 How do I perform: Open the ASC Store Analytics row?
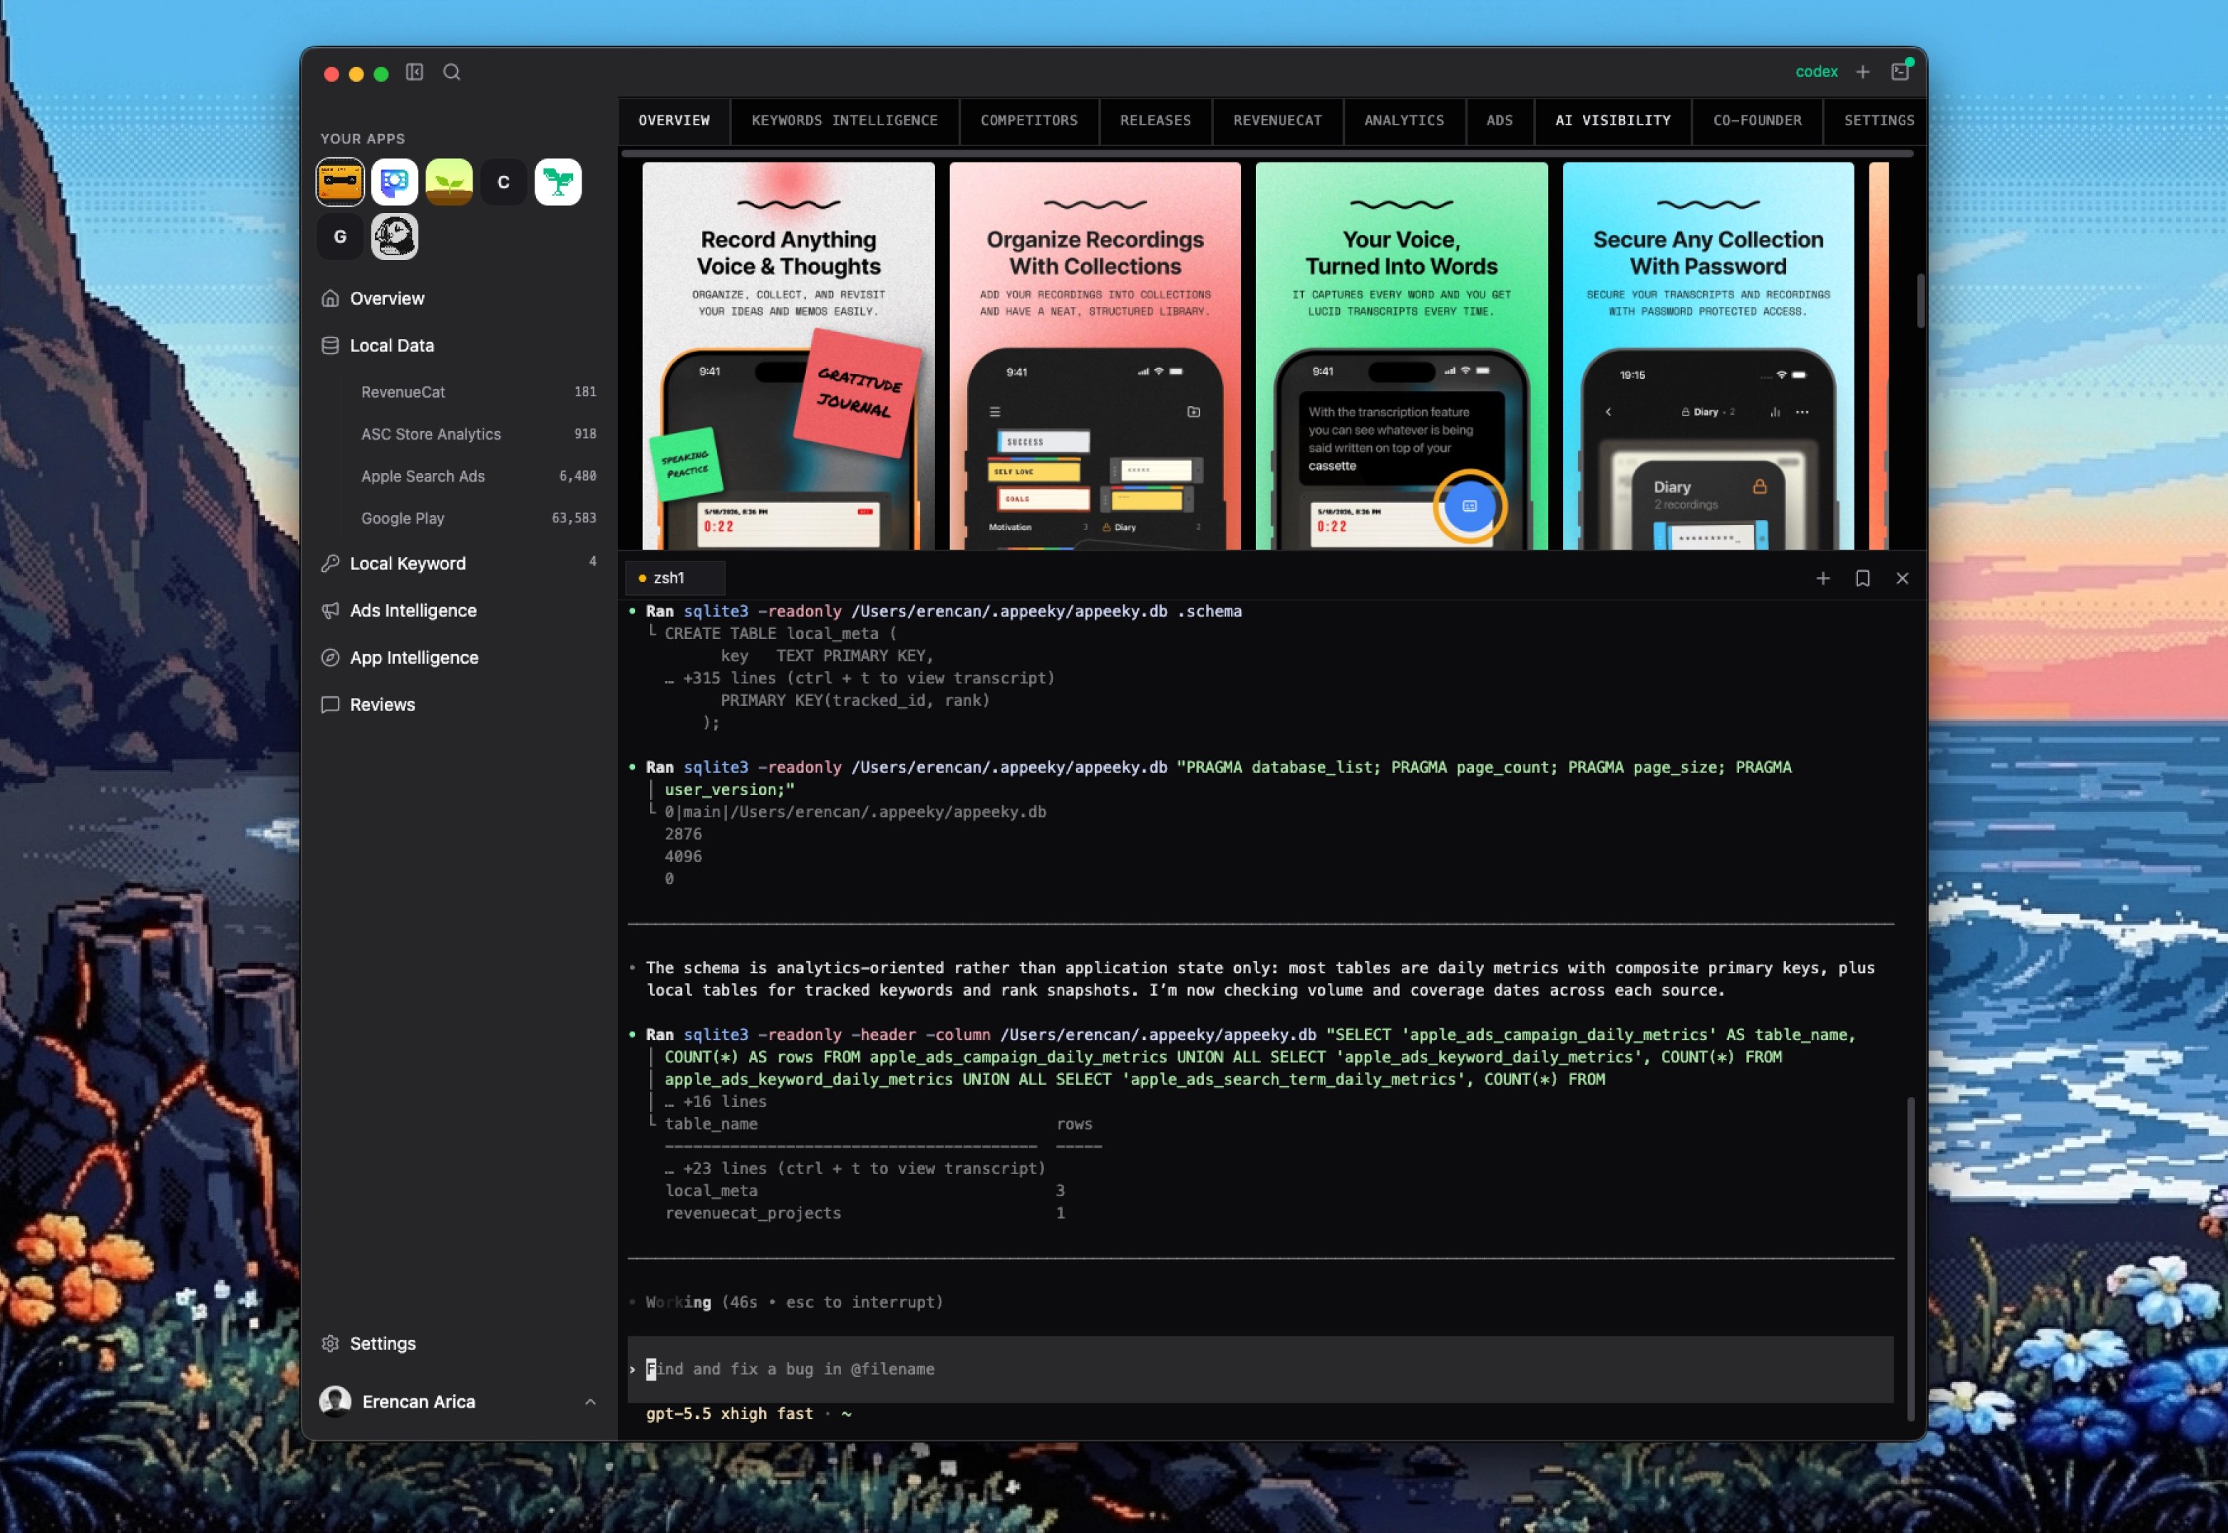pos(478,434)
